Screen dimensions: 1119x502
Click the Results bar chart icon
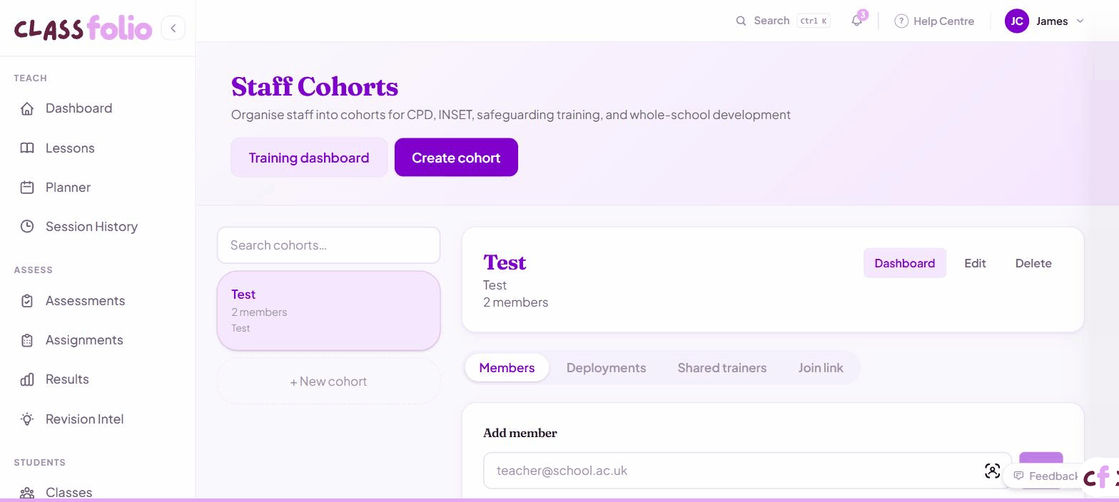[x=27, y=379]
